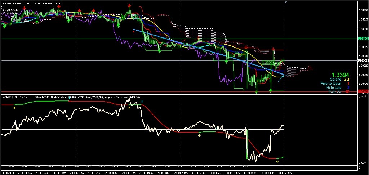Click the 1.3413 indicator scale value
Viewport: 369px width, 175px height.
tap(362, 97)
